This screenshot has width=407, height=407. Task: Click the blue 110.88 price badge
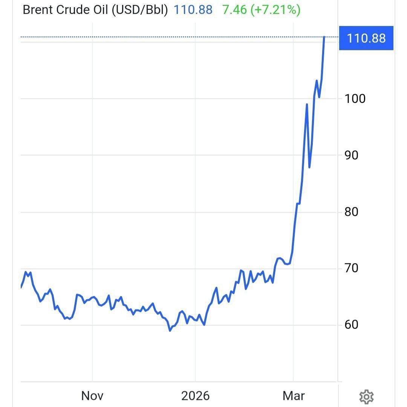coord(366,38)
